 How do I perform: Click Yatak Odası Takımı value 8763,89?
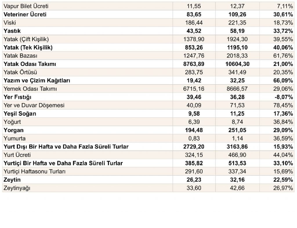(194, 64)
